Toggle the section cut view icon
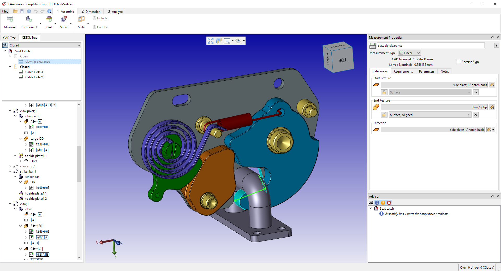This screenshot has width=501, height=271. (x=219, y=41)
